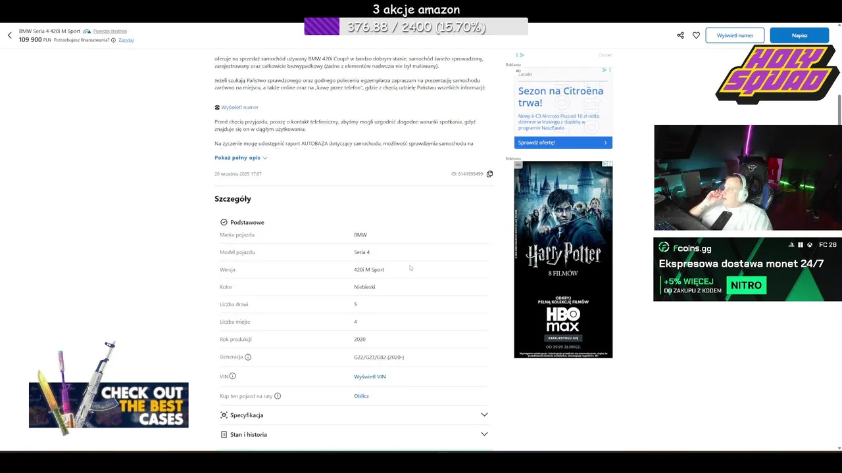Click the Specyfikacja section icon
This screenshot has height=473, width=842.
click(224, 415)
